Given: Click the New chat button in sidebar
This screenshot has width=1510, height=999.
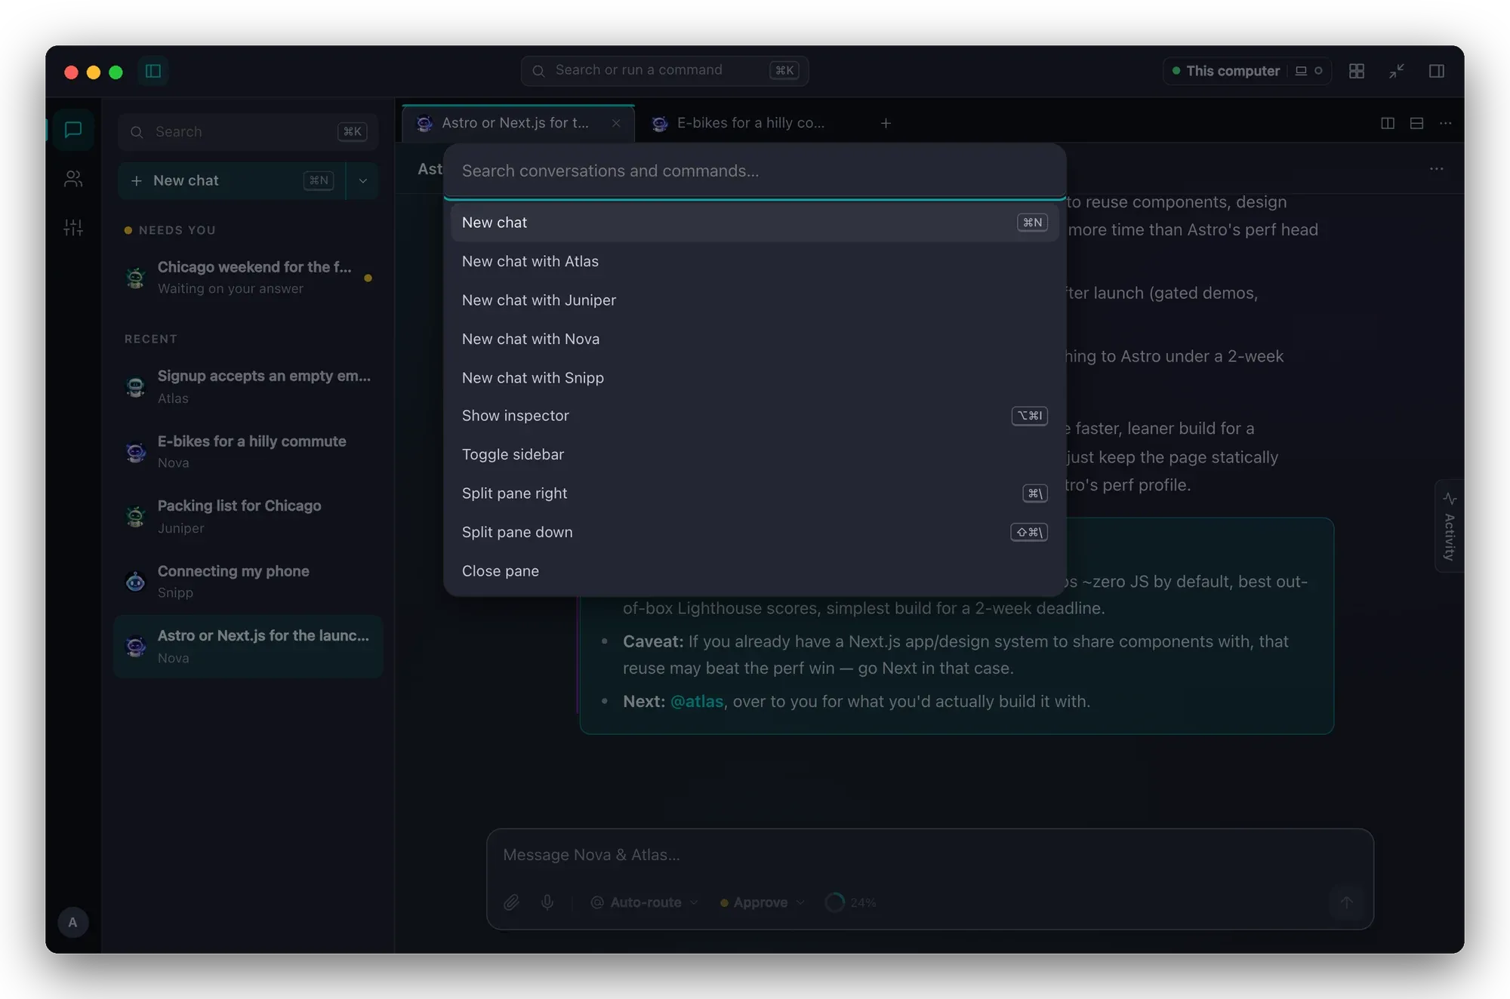Looking at the screenshot, I should pyautogui.click(x=231, y=180).
